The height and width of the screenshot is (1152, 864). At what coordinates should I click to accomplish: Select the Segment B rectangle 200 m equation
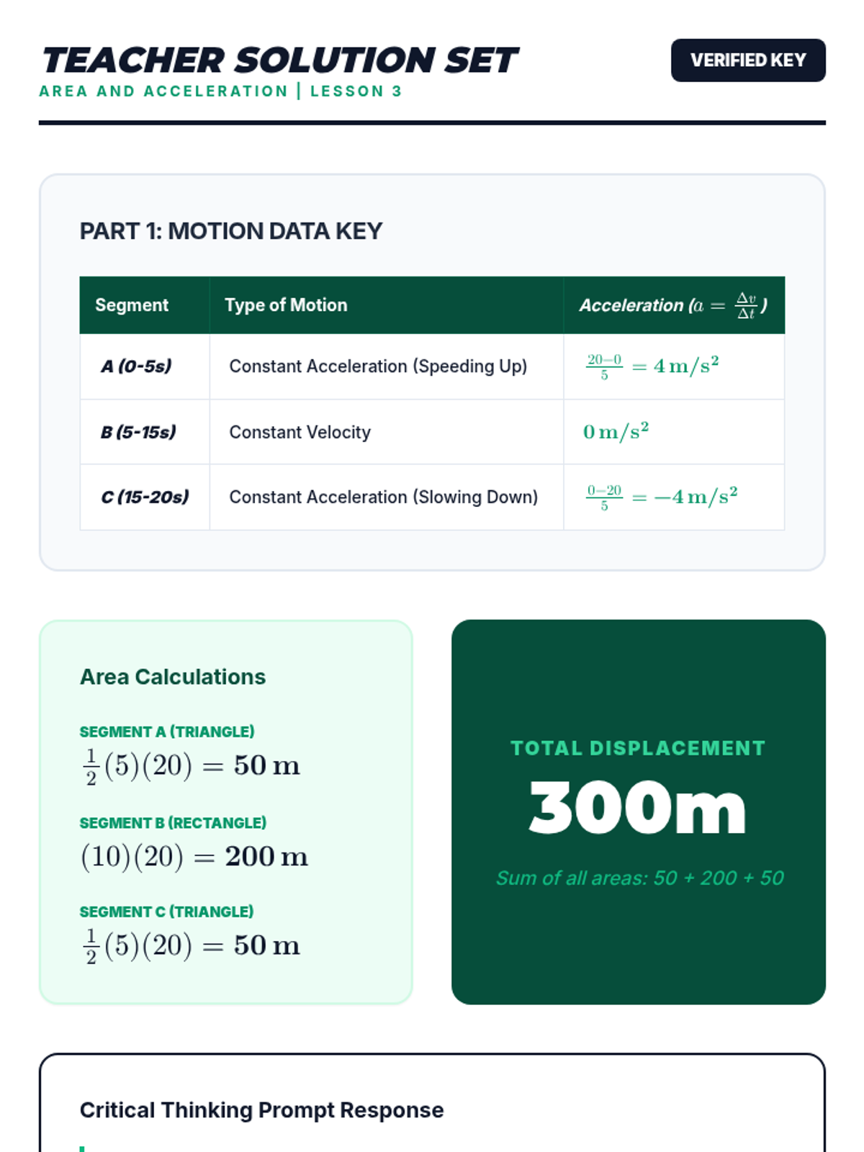[x=194, y=857]
